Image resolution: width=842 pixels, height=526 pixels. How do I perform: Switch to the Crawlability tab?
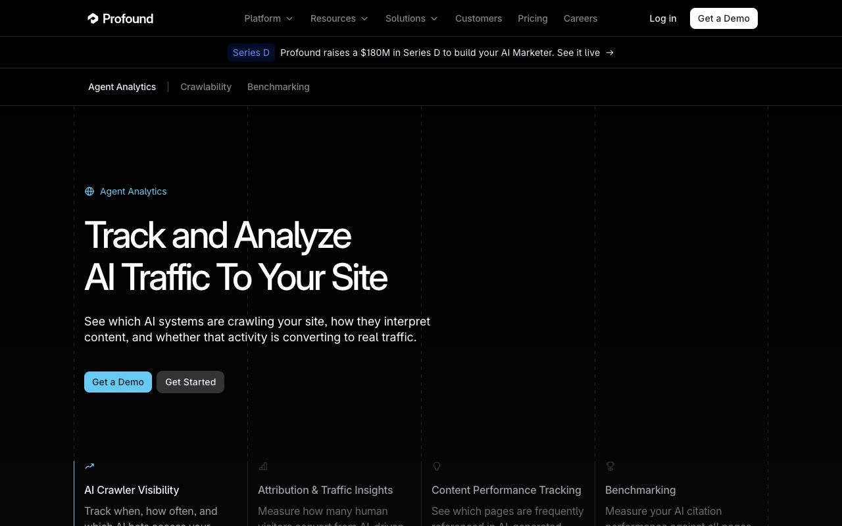coord(206,87)
